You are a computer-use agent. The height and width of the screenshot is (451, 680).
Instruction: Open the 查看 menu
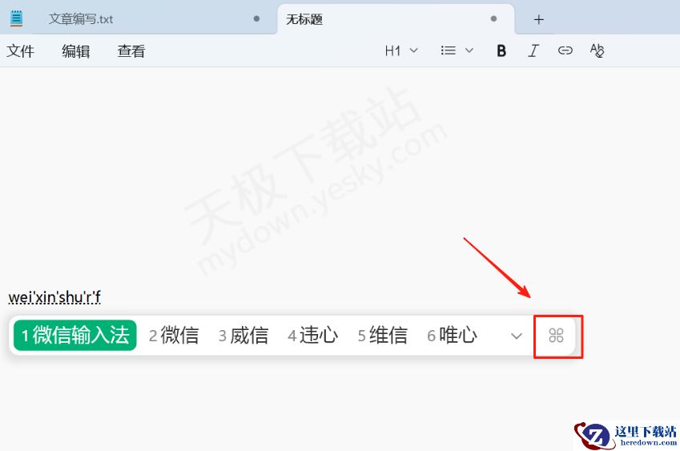[x=131, y=50]
